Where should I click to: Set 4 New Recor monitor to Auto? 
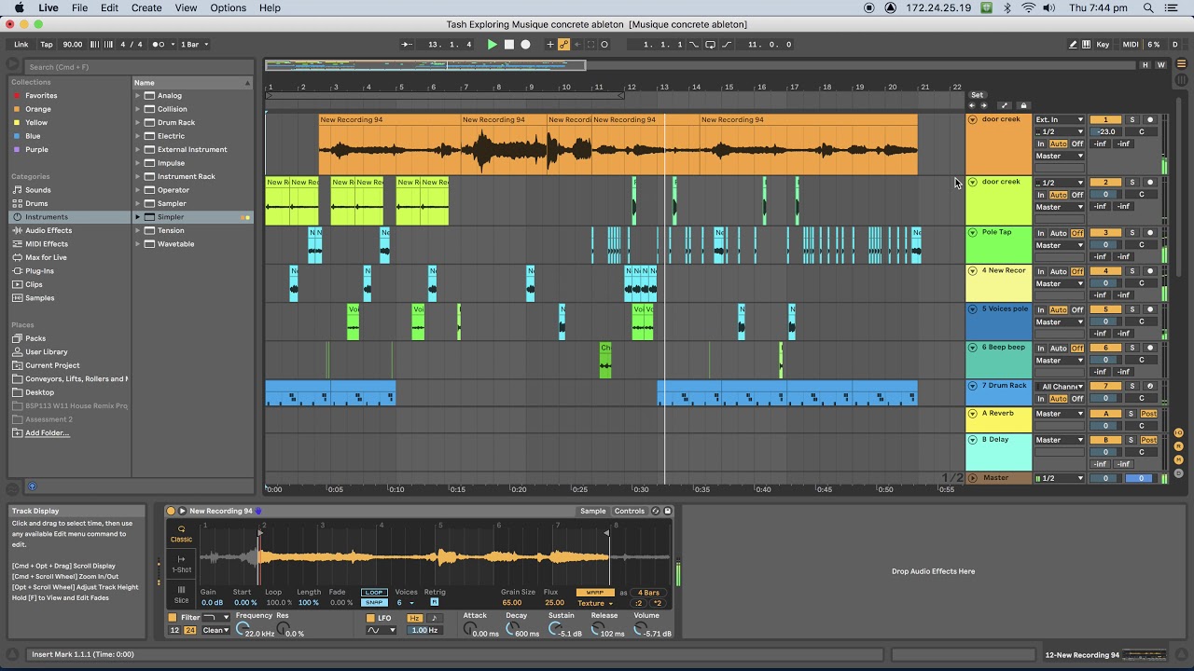click(1058, 271)
